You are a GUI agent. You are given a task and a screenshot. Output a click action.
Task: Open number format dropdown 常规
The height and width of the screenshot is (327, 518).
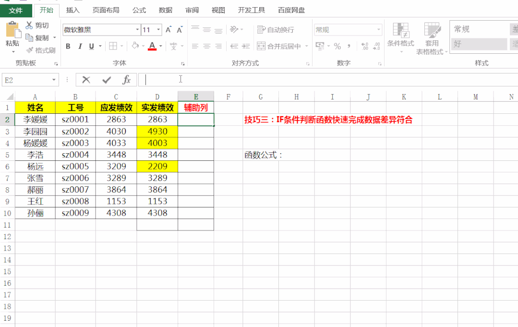coord(379,30)
